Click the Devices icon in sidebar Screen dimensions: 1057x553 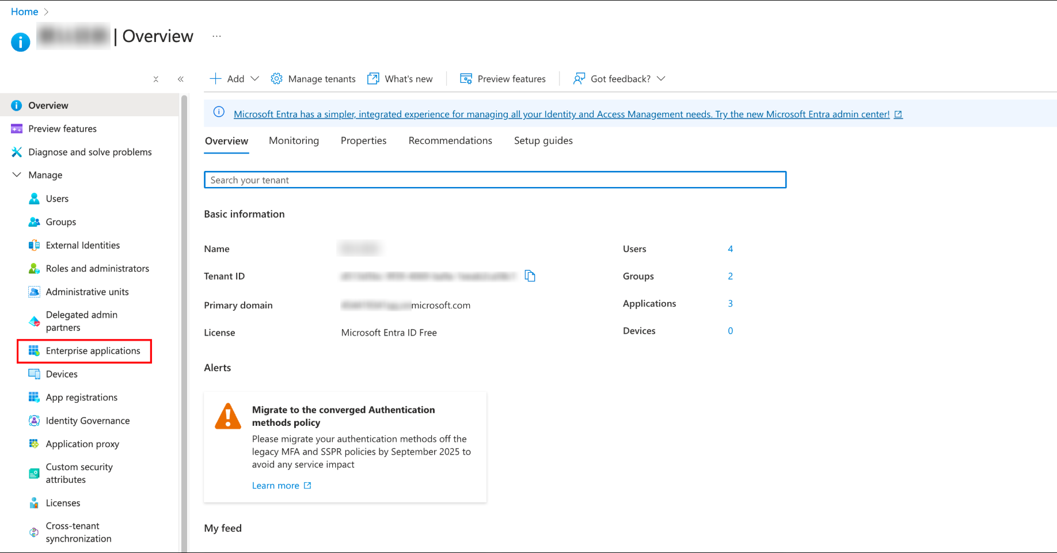tap(34, 374)
